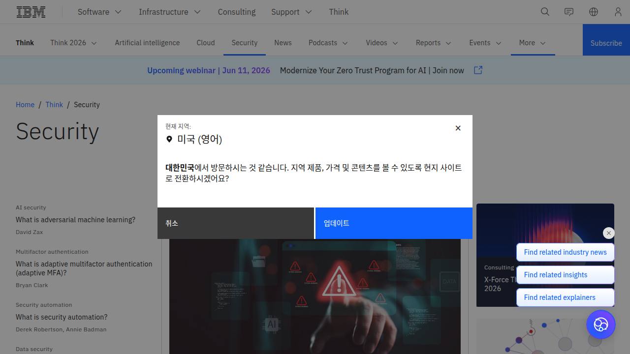
Task: Click the 미국 (영어) region text
Action: (200, 139)
